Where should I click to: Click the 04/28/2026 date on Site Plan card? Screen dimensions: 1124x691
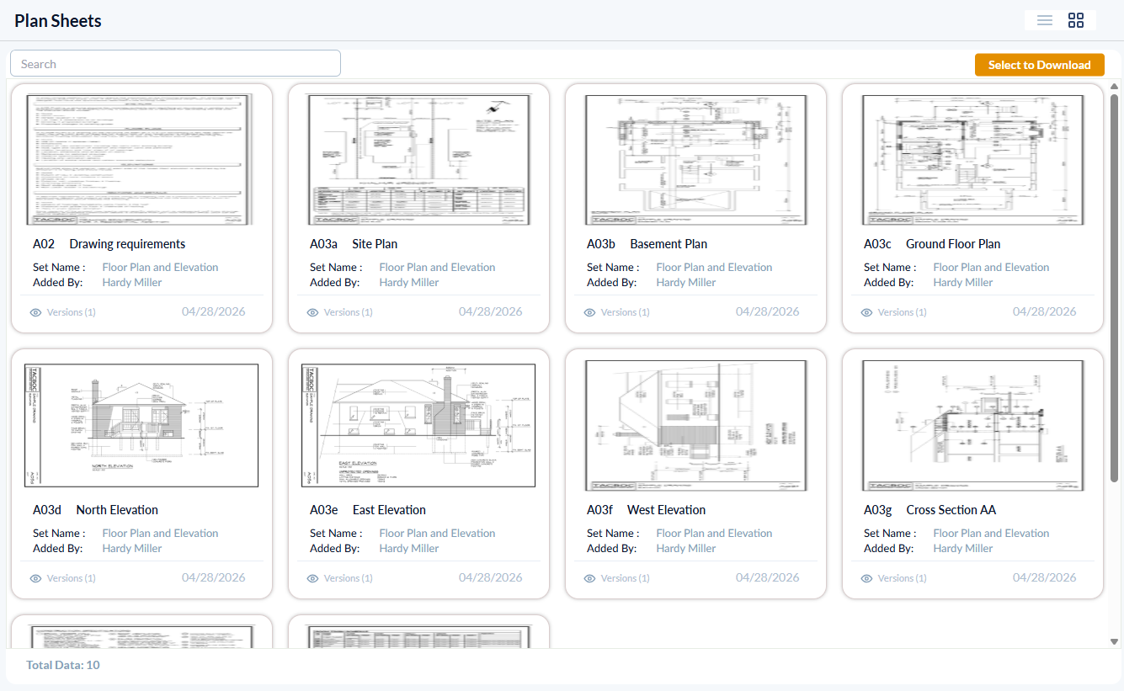491,311
